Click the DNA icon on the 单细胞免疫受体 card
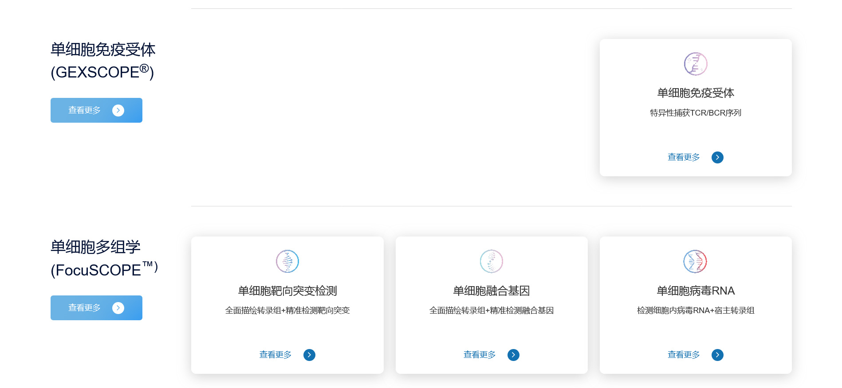 tap(695, 64)
